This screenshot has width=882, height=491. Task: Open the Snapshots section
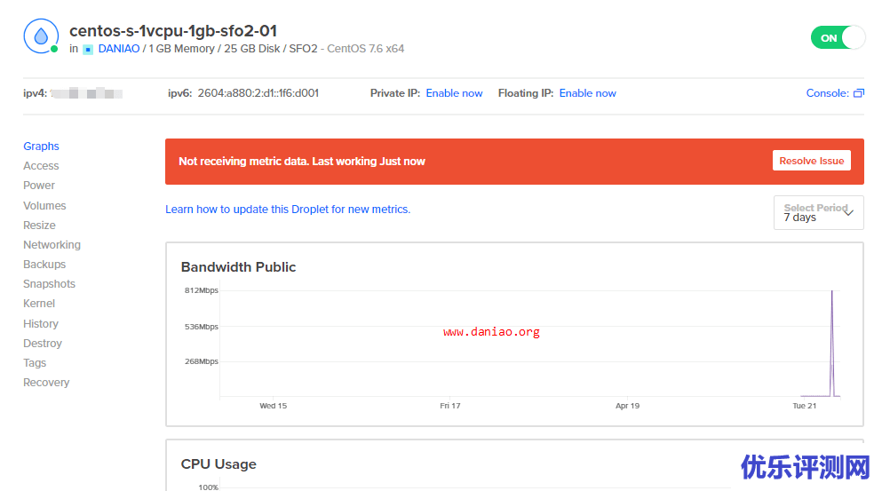pyautogui.click(x=49, y=284)
